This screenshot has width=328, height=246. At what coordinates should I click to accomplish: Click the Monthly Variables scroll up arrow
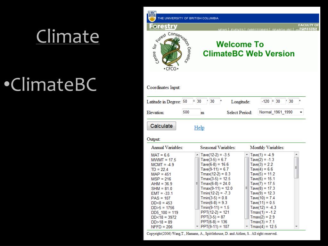tap(296, 155)
